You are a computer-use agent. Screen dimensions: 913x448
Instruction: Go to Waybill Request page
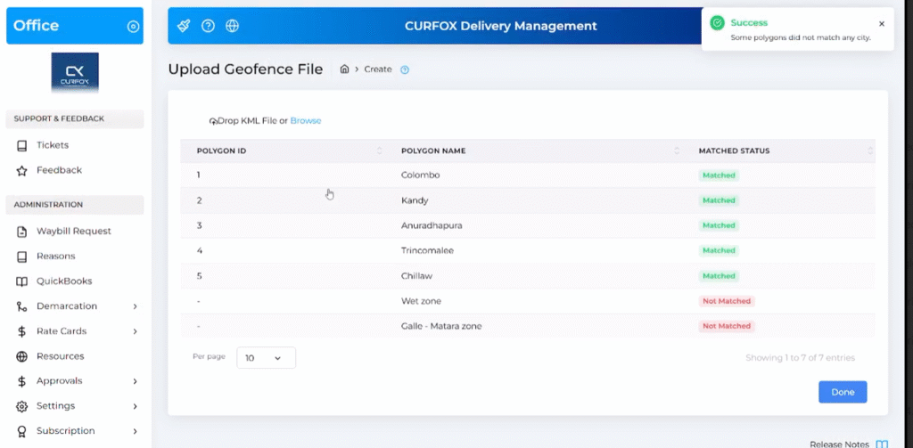pos(73,232)
